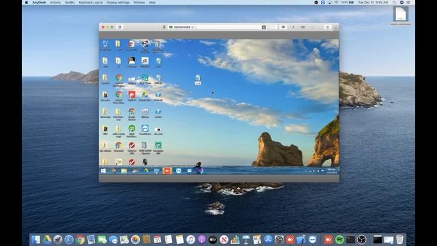Click the red AnyDesk icon in the remote taskbar
This screenshot has height=246, width=437.
click(167, 171)
